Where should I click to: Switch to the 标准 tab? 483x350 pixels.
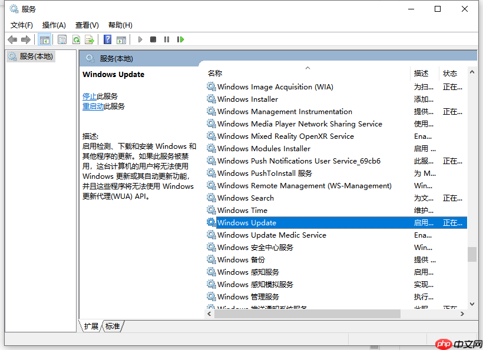113,326
